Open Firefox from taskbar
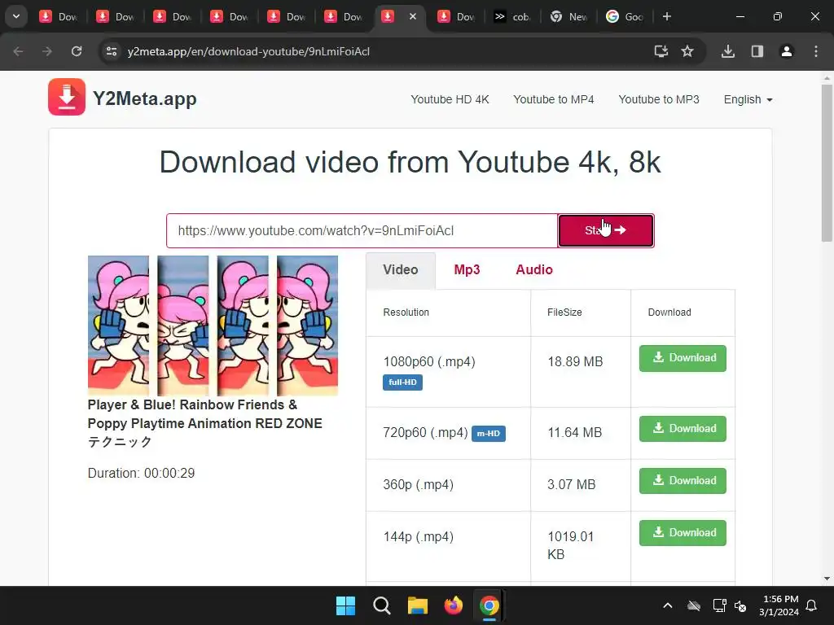834x625 pixels. [x=453, y=605]
